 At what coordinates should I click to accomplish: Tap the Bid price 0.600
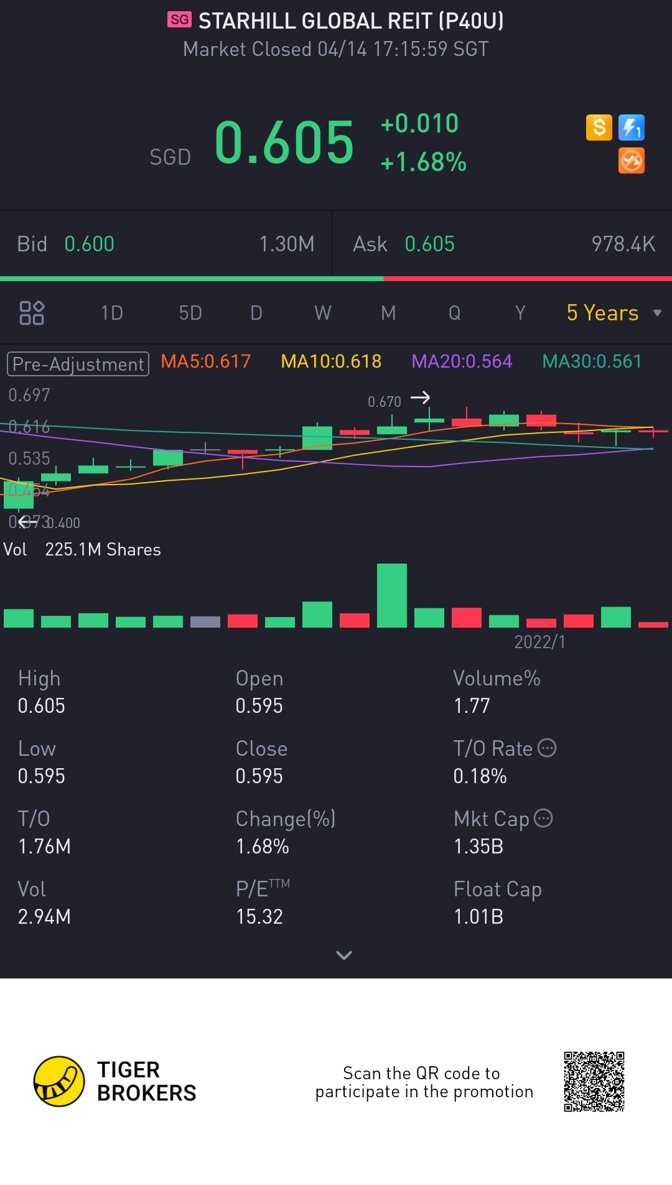[90, 244]
